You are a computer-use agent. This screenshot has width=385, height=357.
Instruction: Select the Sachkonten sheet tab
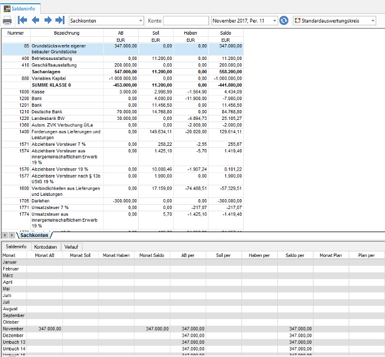34,235
